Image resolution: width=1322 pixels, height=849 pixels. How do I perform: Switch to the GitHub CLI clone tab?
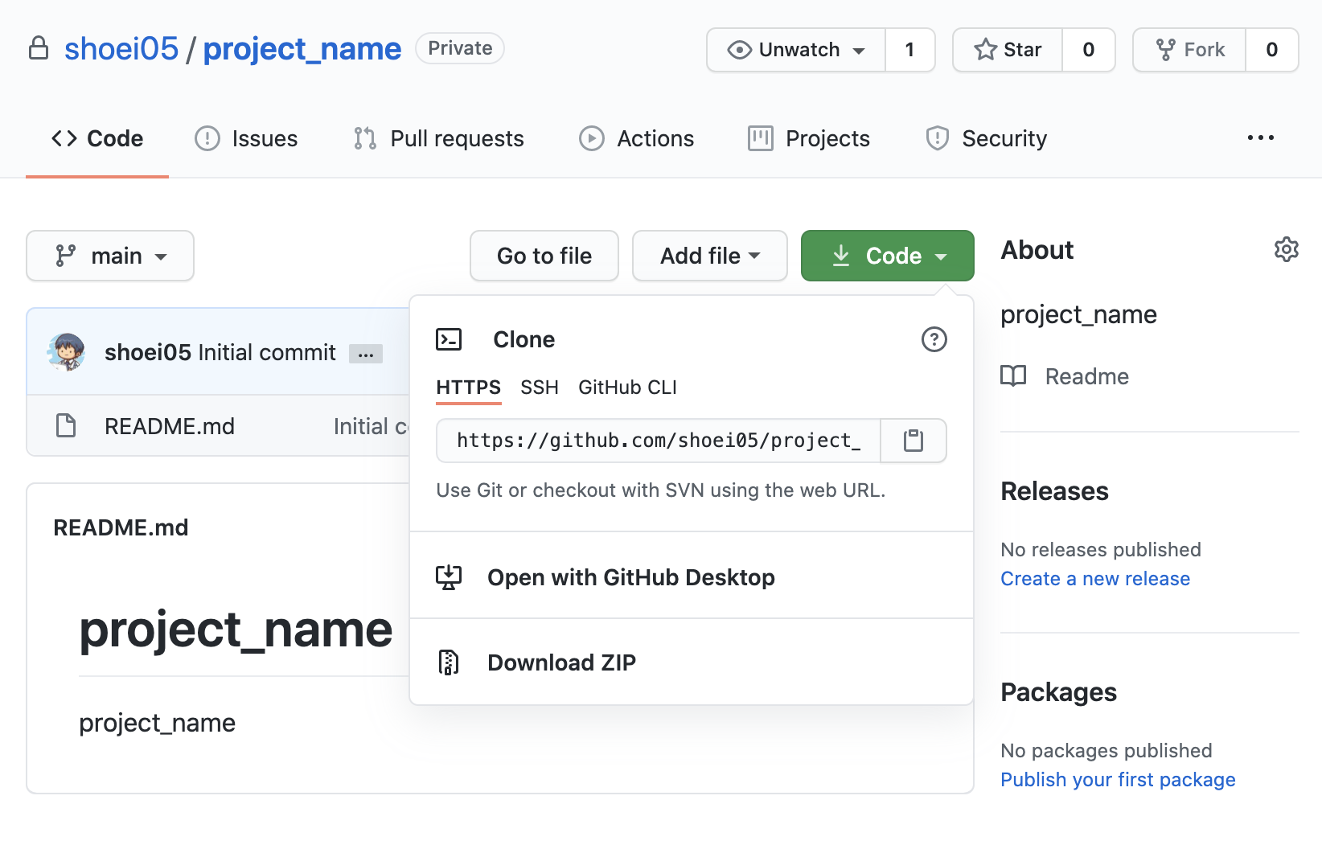pyautogui.click(x=627, y=388)
